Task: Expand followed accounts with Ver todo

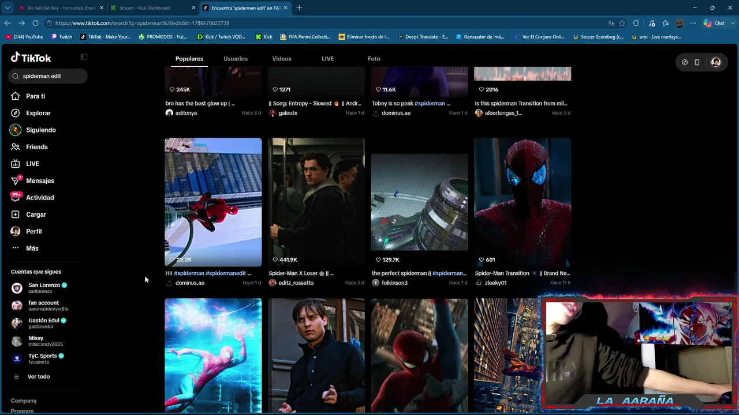Action: (x=39, y=376)
